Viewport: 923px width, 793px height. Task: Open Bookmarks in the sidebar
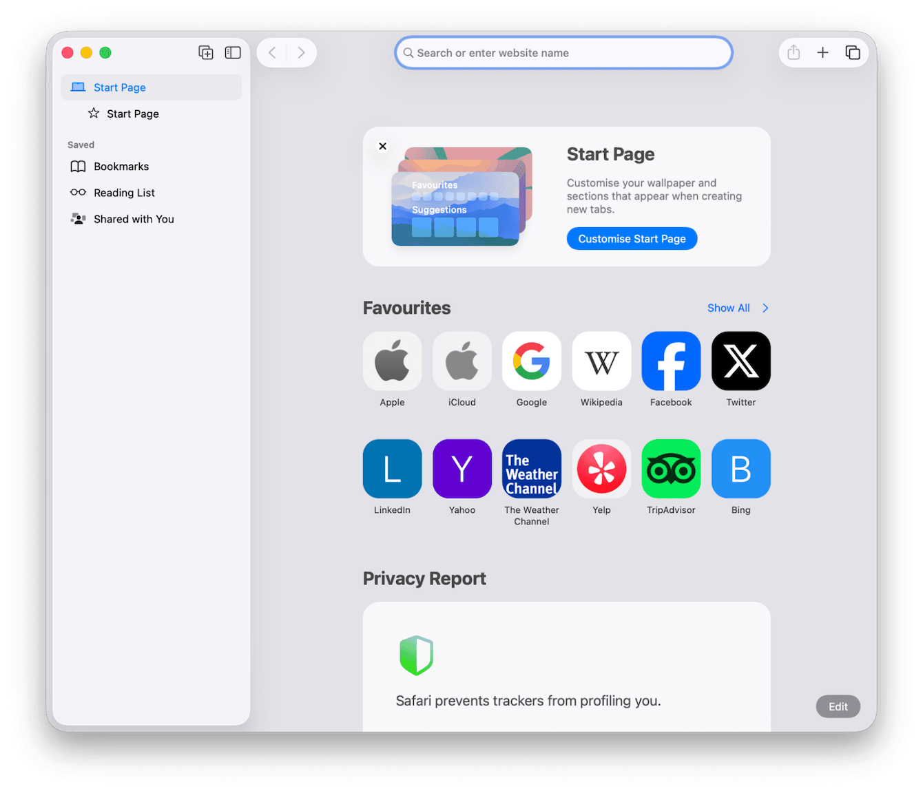point(121,166)
